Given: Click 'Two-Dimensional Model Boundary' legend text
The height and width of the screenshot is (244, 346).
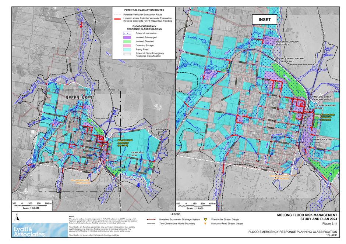Looking at the screenshot, I should click(x=177, y=223).
